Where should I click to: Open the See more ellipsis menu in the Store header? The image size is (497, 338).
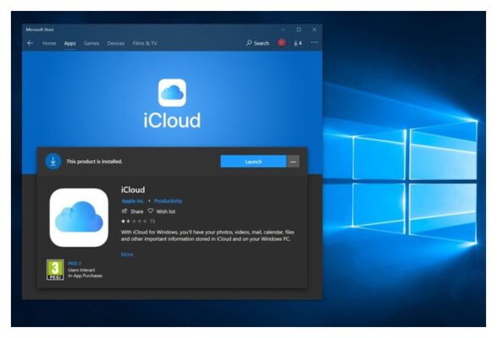point(314,42)
